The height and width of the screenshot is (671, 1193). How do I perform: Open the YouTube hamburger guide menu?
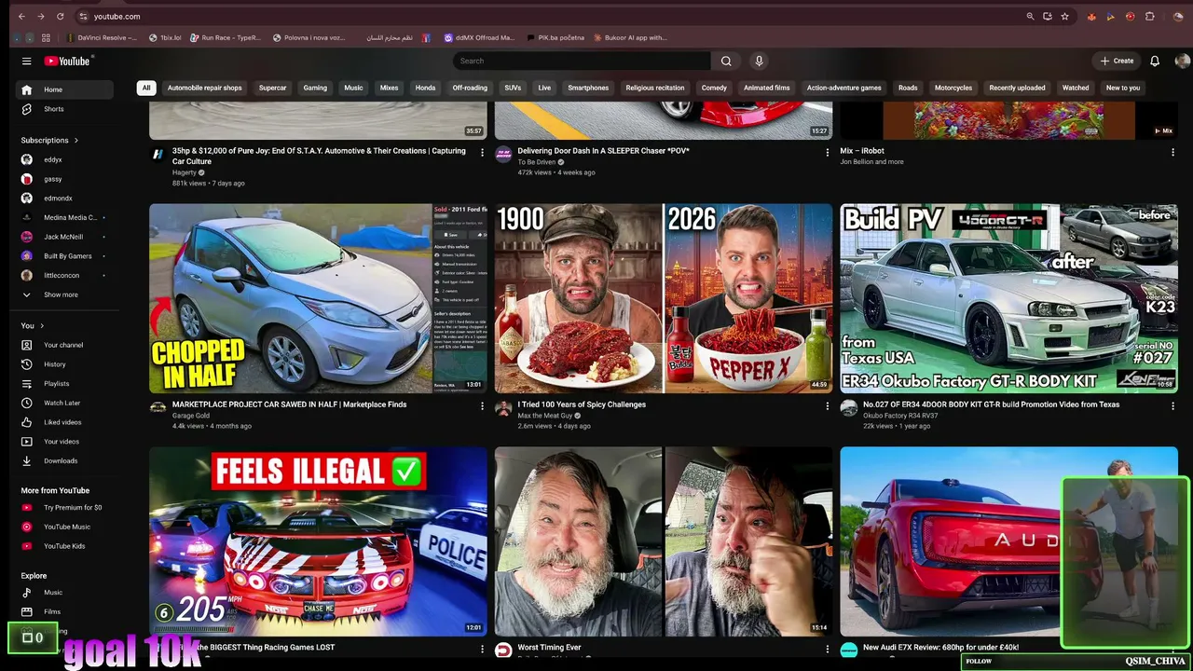26,62
